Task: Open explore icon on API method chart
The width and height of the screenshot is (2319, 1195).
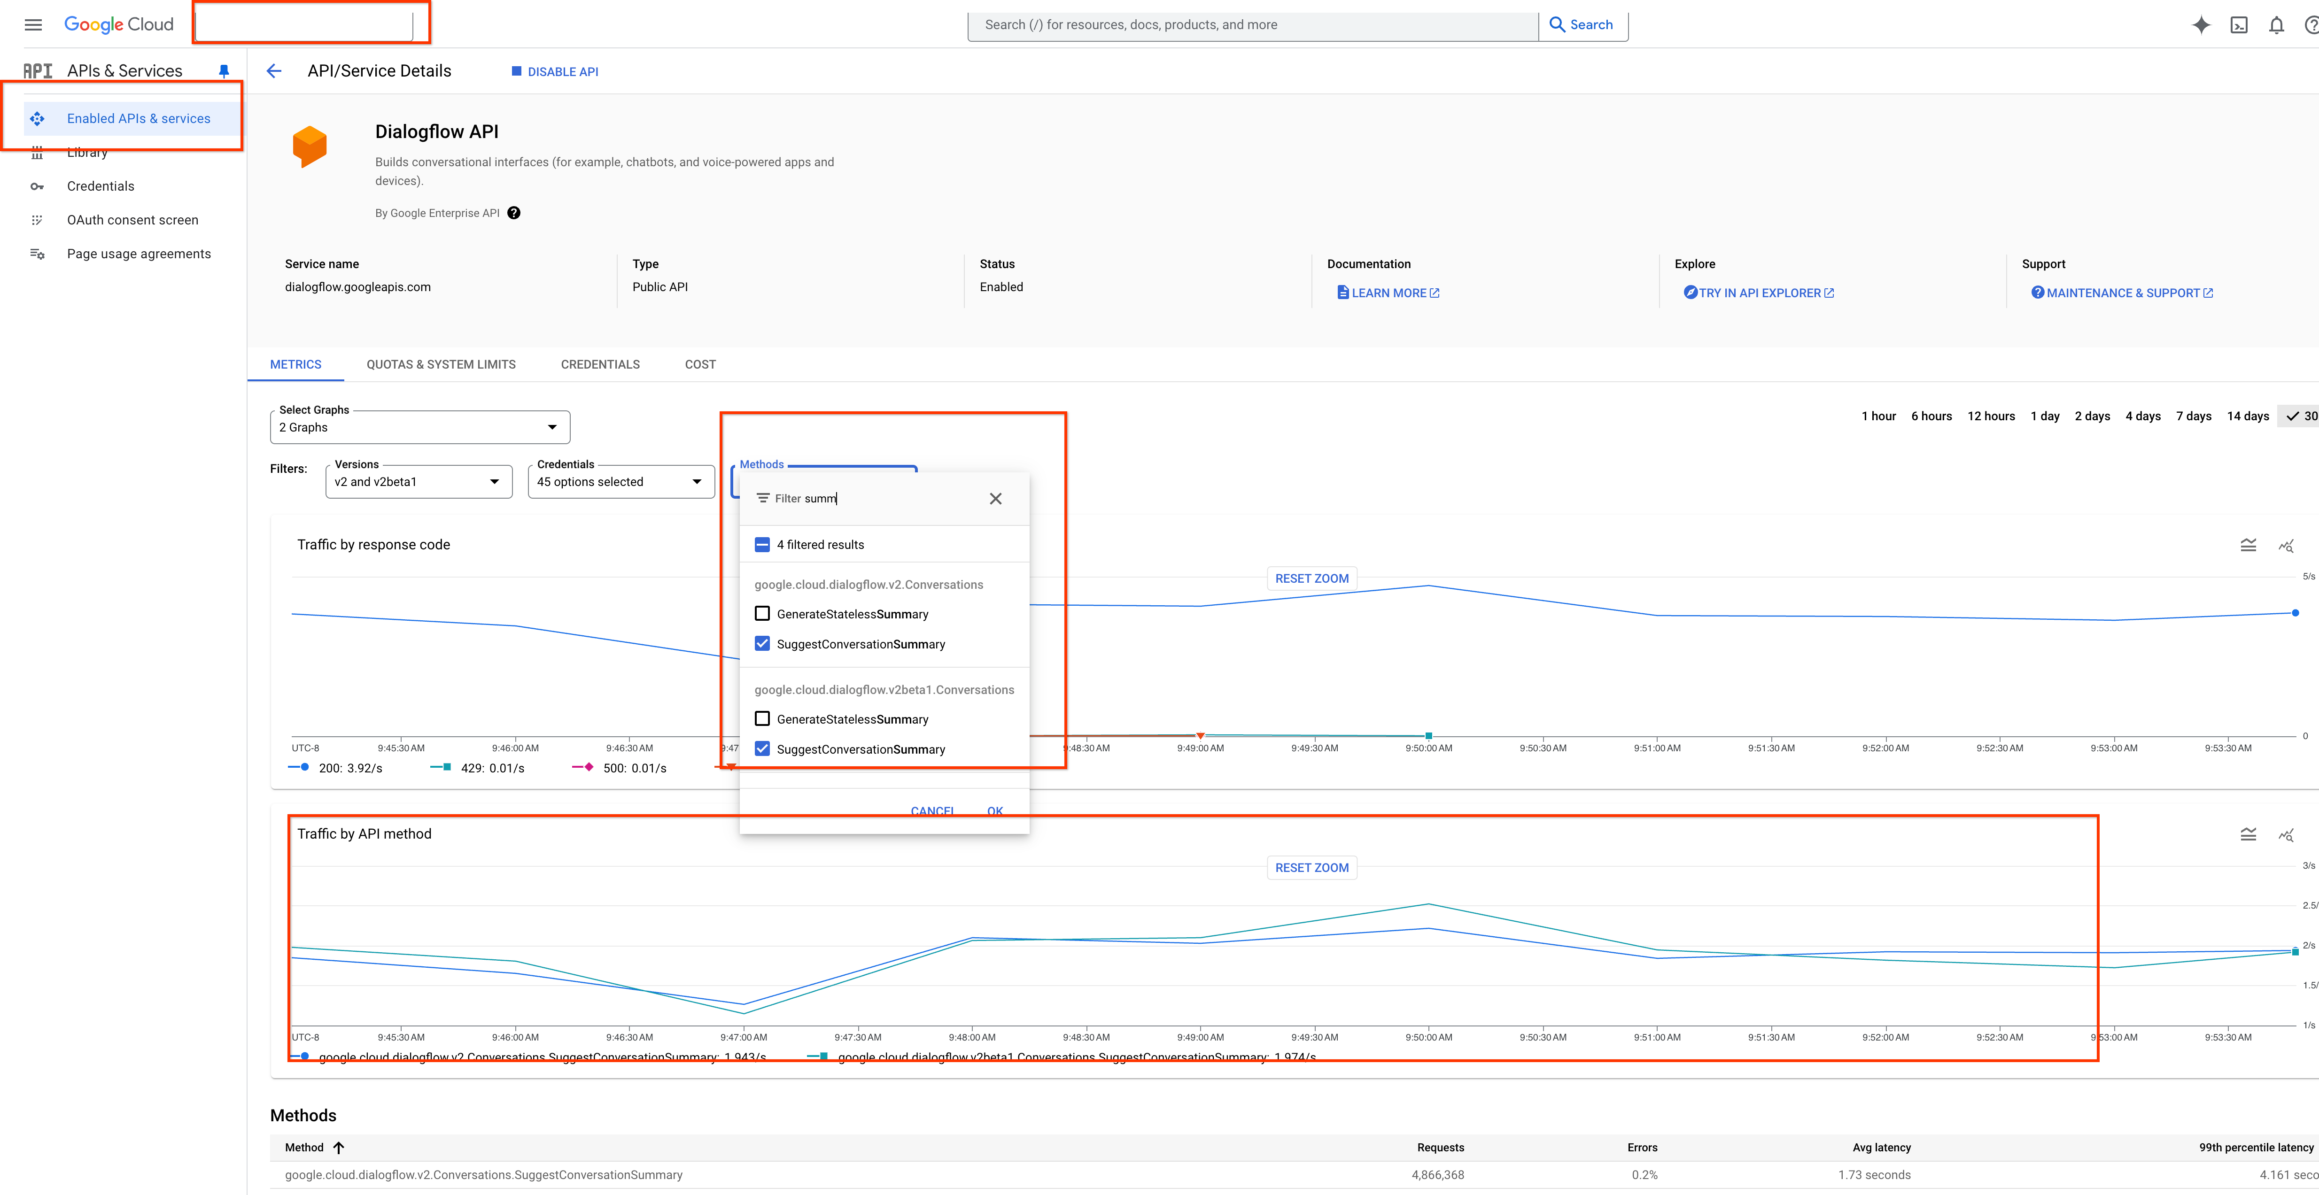Action: click(x=2286, y=834)
